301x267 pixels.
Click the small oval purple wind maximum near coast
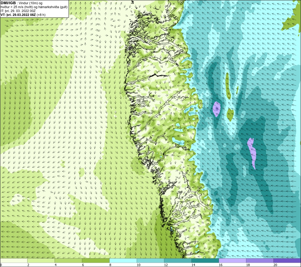216,109
